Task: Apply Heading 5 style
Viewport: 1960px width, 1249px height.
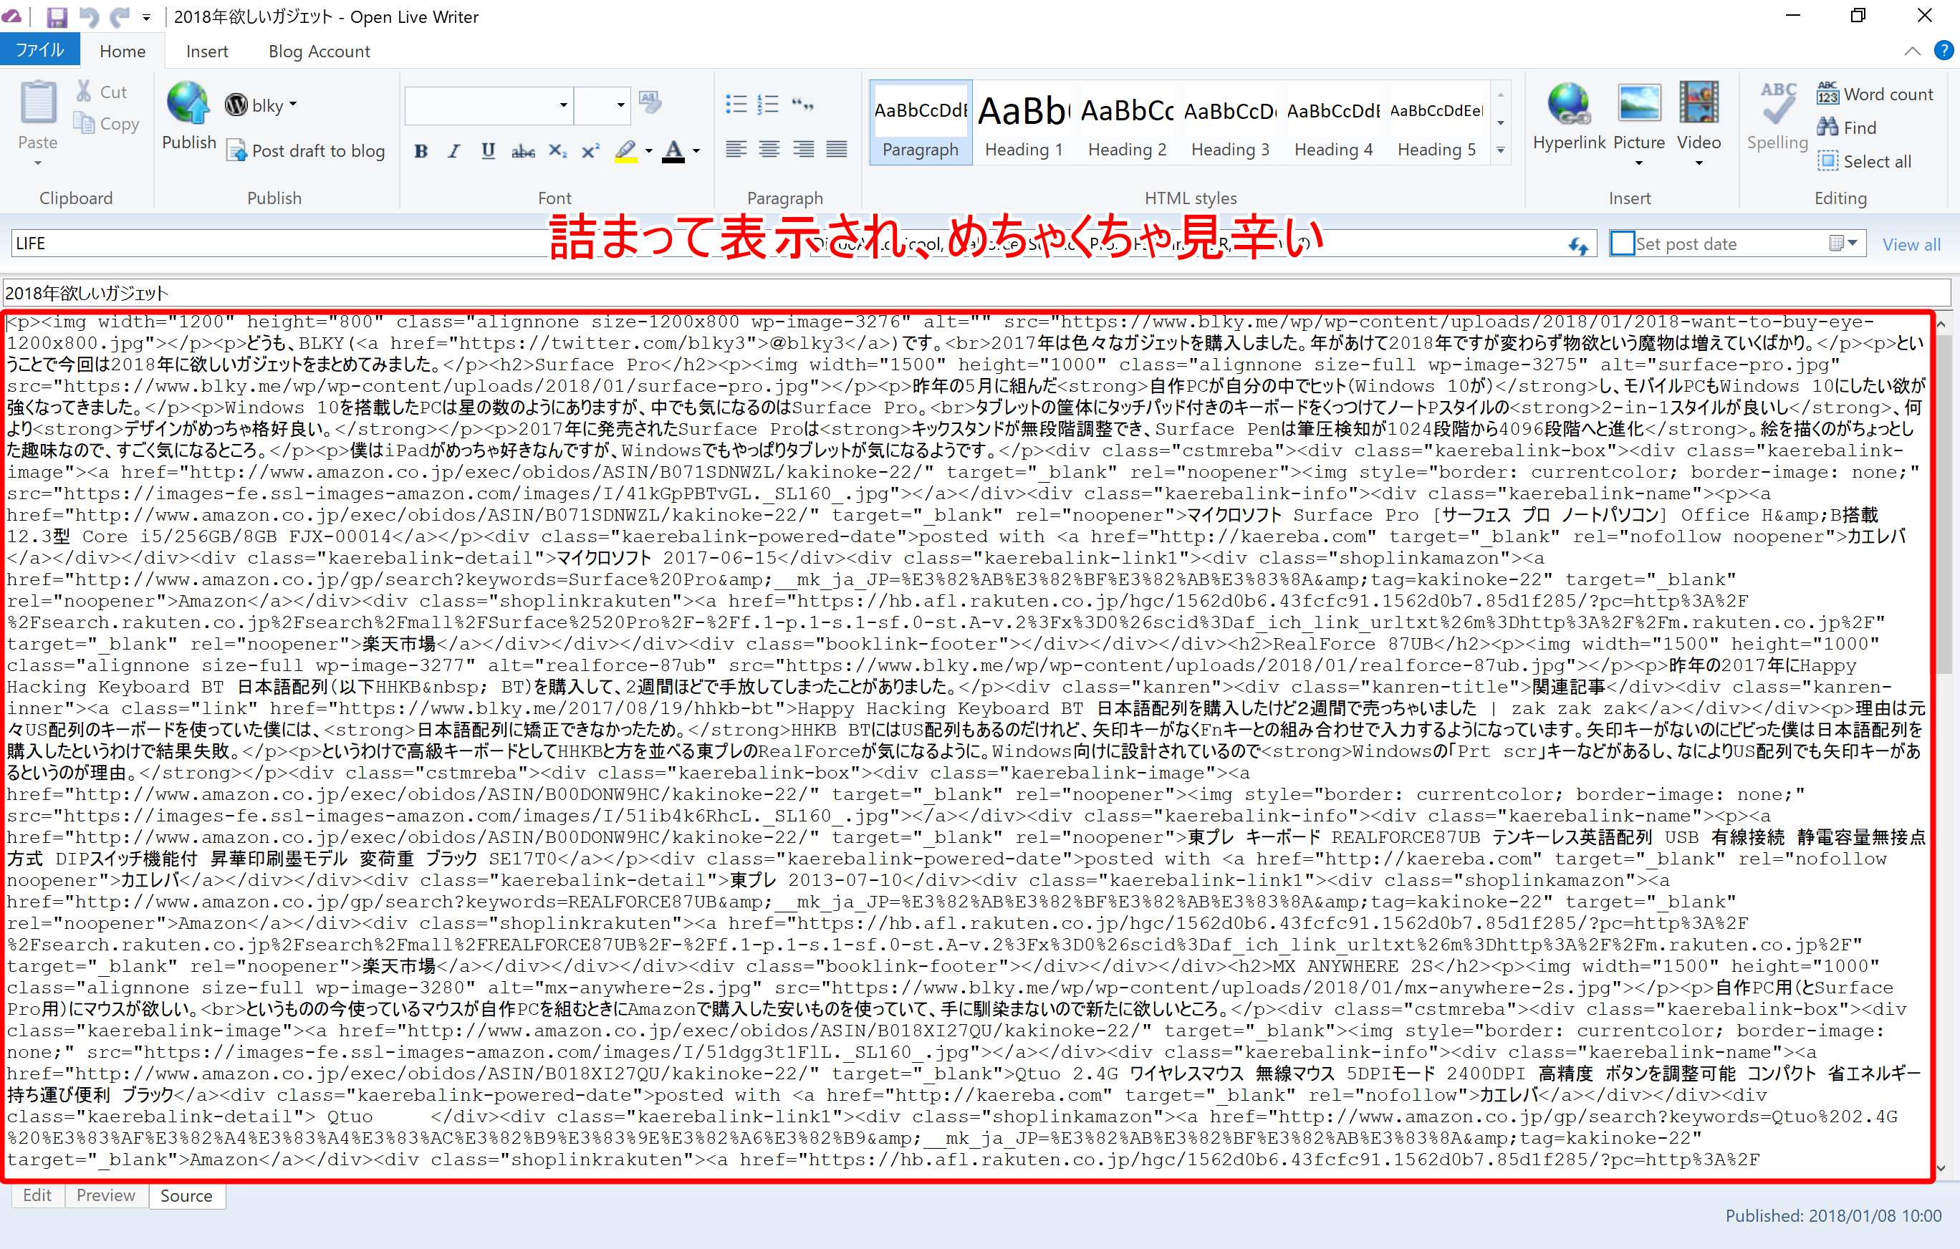Action: coord(1436,123)
